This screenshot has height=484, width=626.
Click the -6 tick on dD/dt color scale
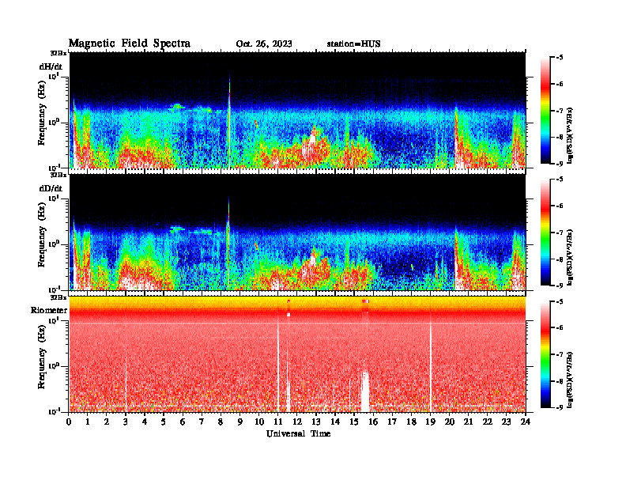pos(560,206)
